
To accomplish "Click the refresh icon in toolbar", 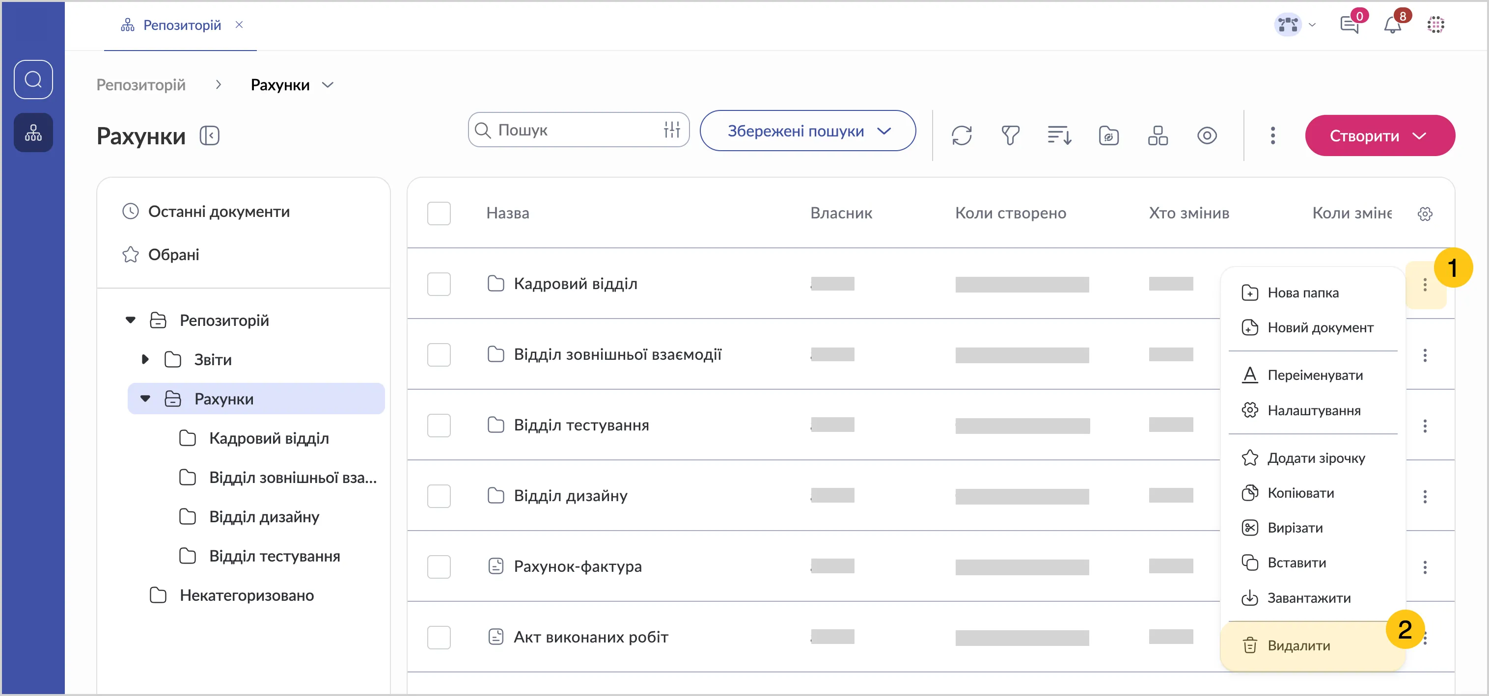I will click(x=961, y=136).
